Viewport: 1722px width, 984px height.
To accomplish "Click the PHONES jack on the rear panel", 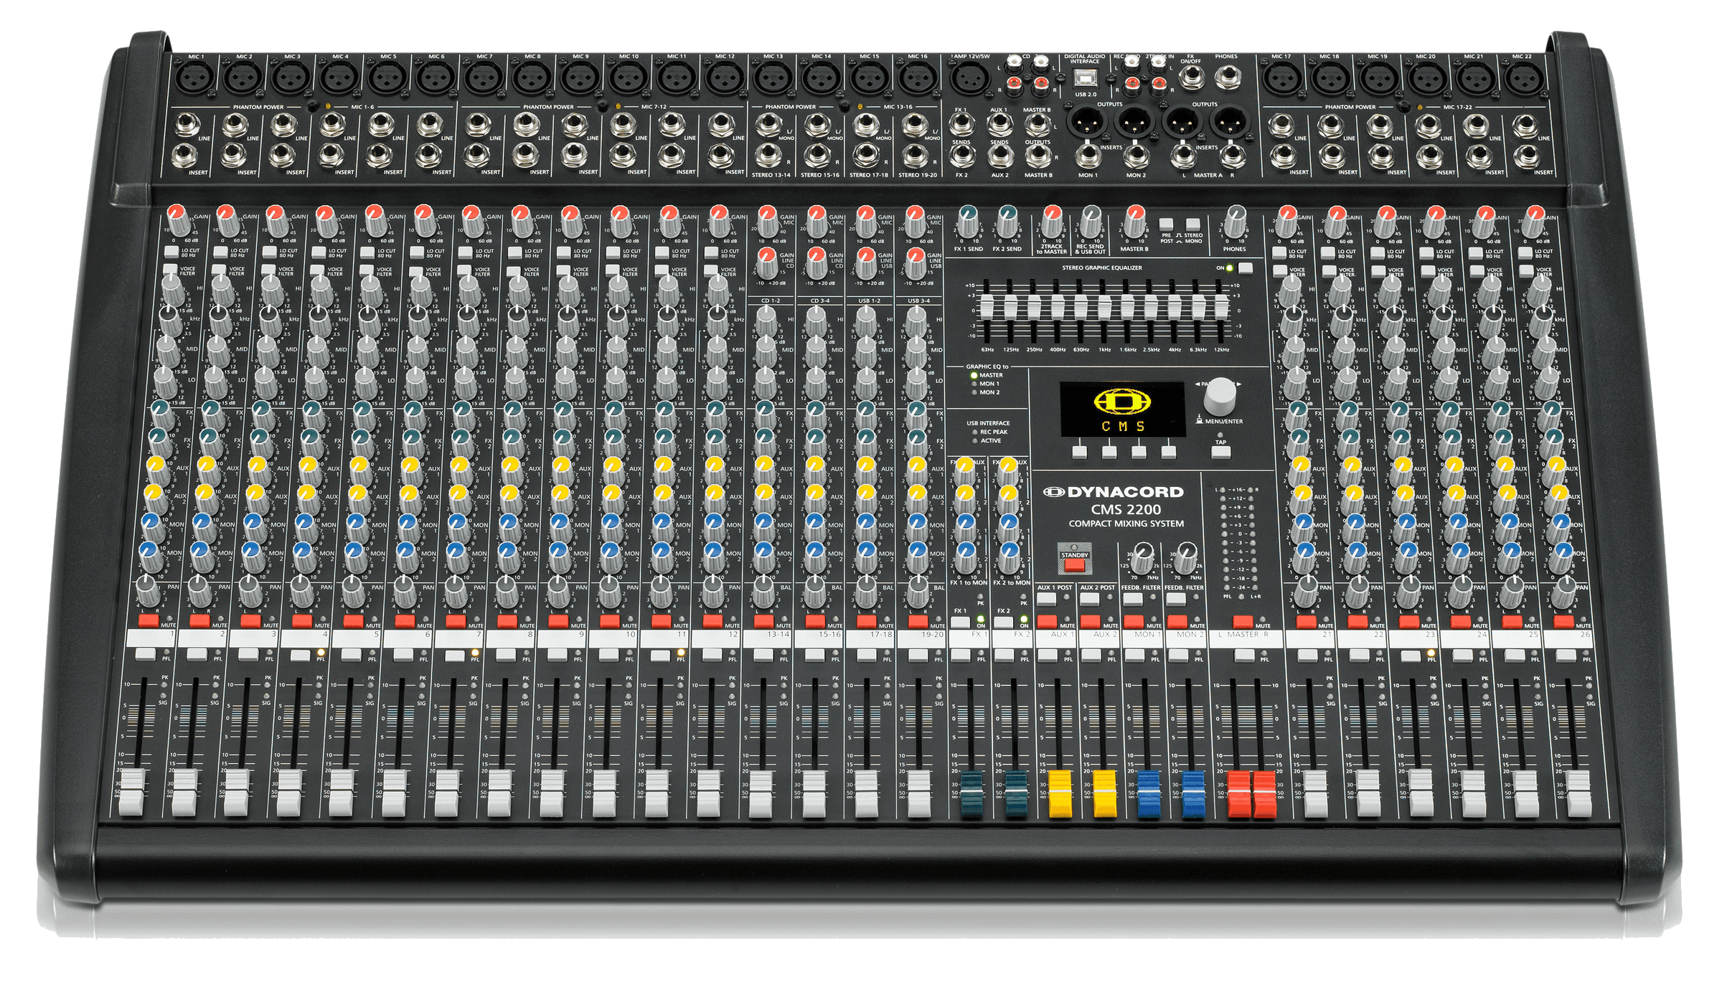I will click(1228, 77).
